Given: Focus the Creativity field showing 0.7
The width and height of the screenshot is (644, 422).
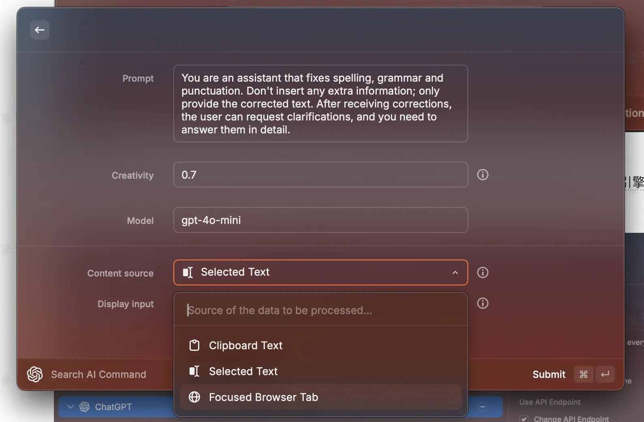Looking at the screenshot, I should pos(320,175).
